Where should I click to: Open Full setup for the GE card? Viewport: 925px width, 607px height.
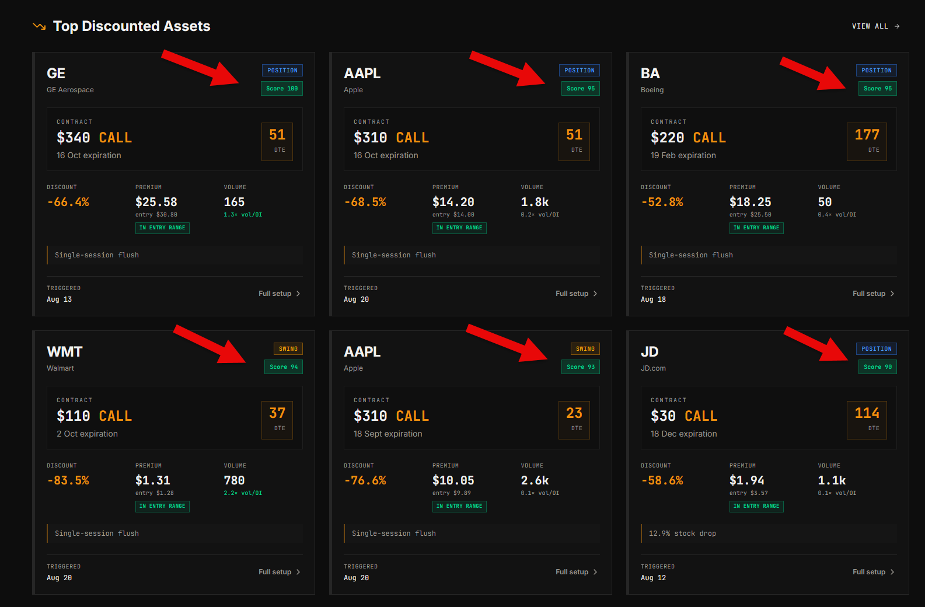tap(280, 294)
